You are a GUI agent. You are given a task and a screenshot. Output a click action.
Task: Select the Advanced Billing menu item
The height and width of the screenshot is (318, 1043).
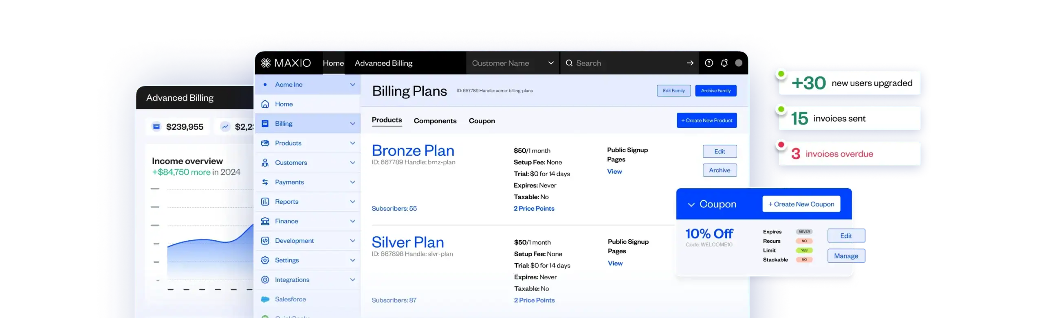(383, 63)
